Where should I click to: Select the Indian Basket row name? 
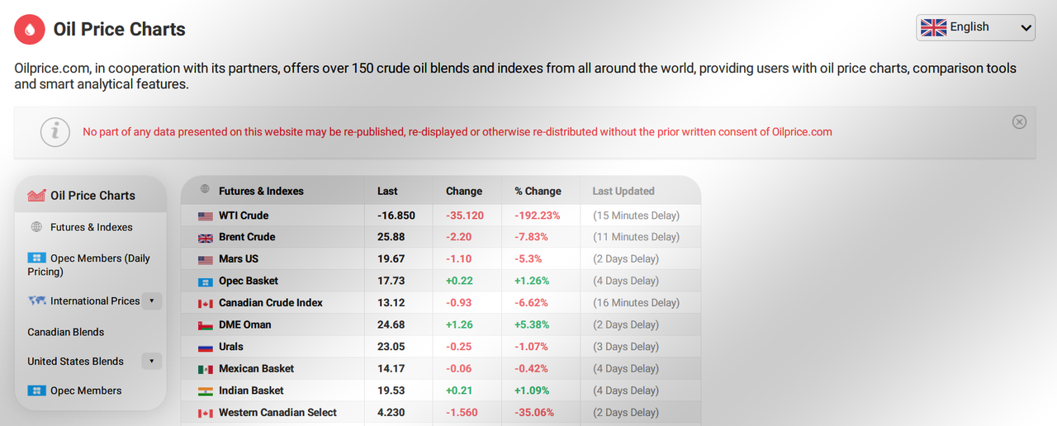[x=251, y=390]
